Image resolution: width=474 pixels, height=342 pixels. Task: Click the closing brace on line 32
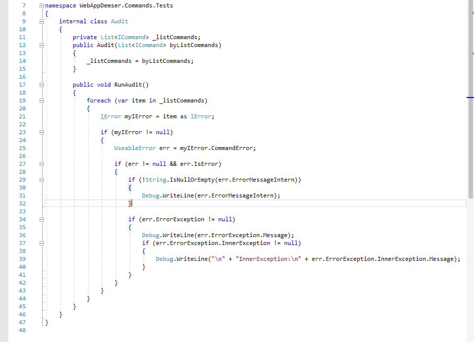coord(130,203)
